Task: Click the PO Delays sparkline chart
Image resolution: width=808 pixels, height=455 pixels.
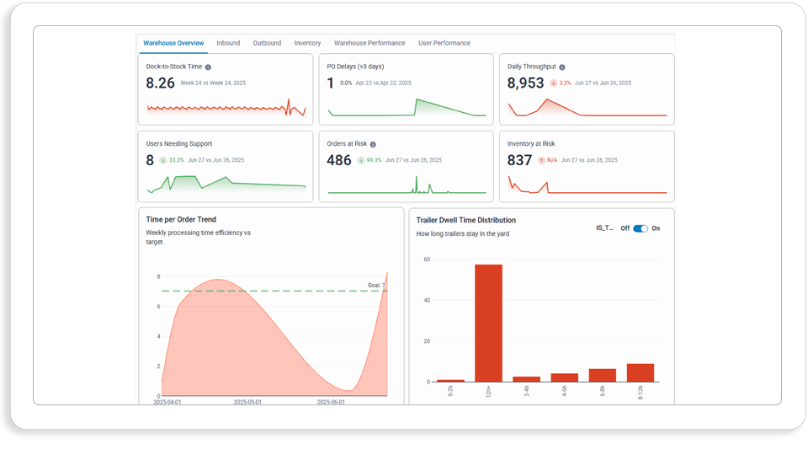Action: point(407,107)
